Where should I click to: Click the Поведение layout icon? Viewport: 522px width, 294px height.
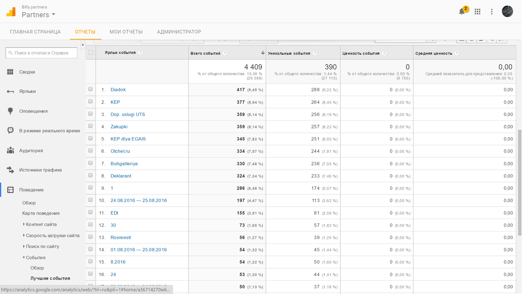point(10,190)
